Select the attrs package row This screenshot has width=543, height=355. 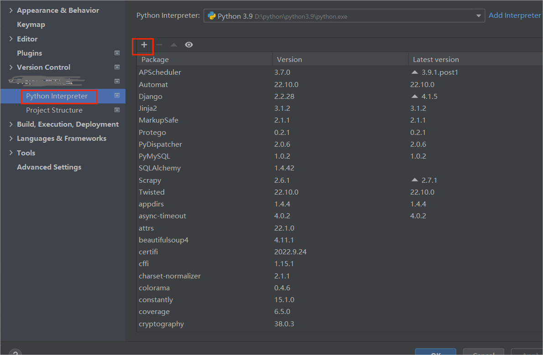340,228
